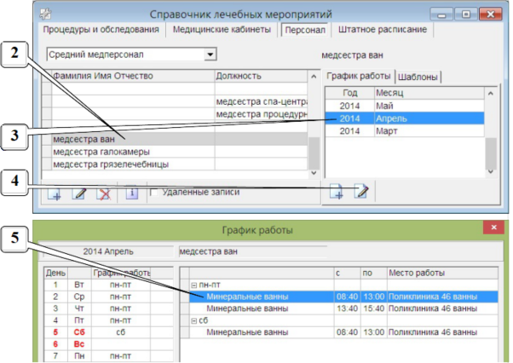The width and height of the screenshot is (513, 363).
Task: Click the add staff record icon
Action: (x=55, y=194)
